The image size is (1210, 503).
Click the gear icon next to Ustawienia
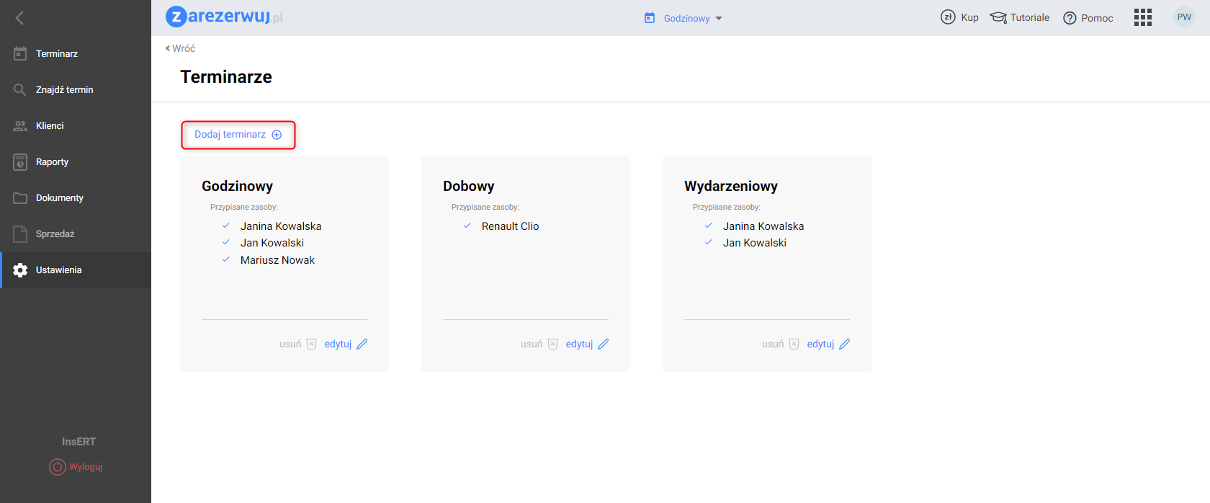coord(20,270)
